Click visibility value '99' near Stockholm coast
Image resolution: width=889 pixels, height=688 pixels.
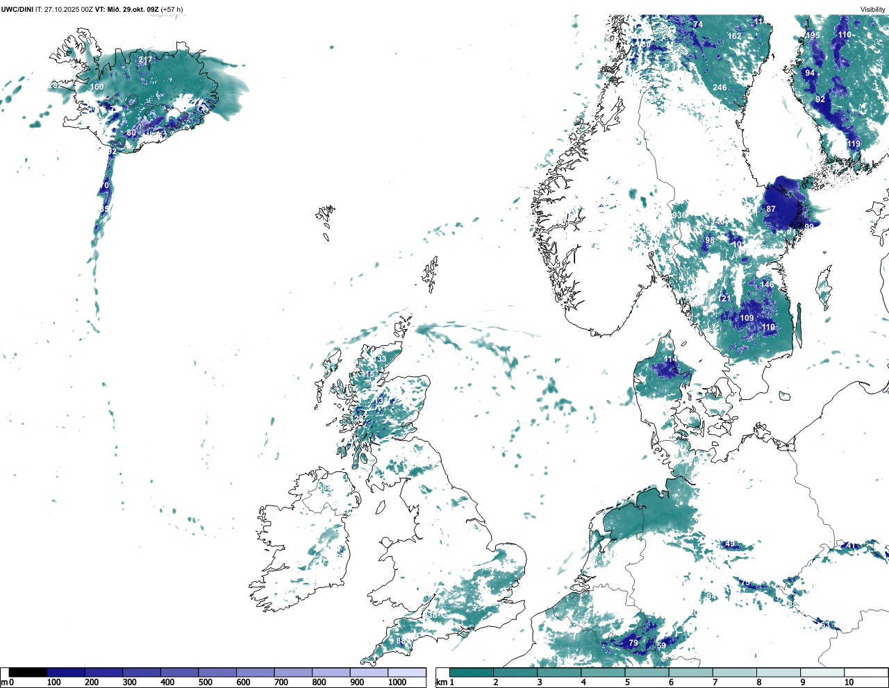click(809, 227)
